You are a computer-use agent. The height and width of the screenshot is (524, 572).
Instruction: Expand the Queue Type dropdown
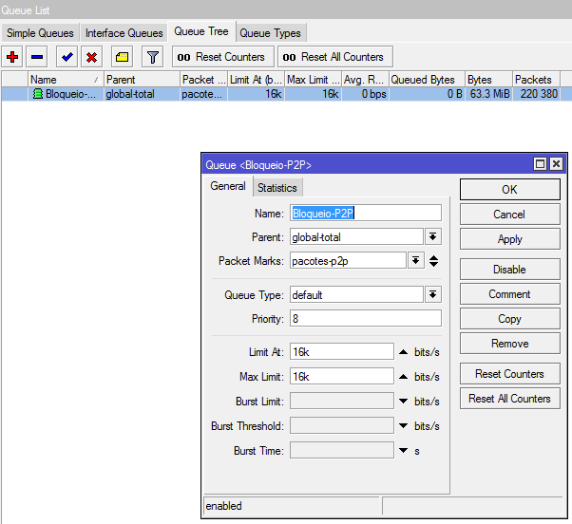pyautogui.click(x=433, y=295)
